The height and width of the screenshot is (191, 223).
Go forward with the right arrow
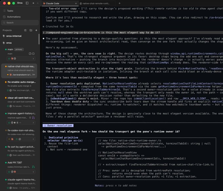(x=37, y=3)
